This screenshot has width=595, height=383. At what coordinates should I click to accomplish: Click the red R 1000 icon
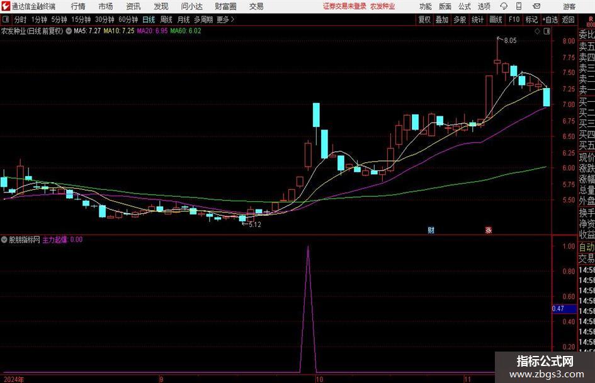point(591,22)
